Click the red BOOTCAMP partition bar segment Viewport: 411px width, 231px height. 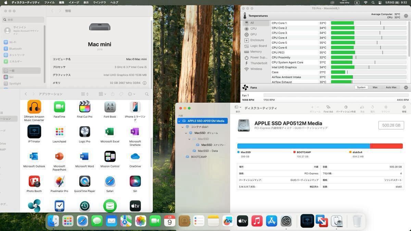386,146
